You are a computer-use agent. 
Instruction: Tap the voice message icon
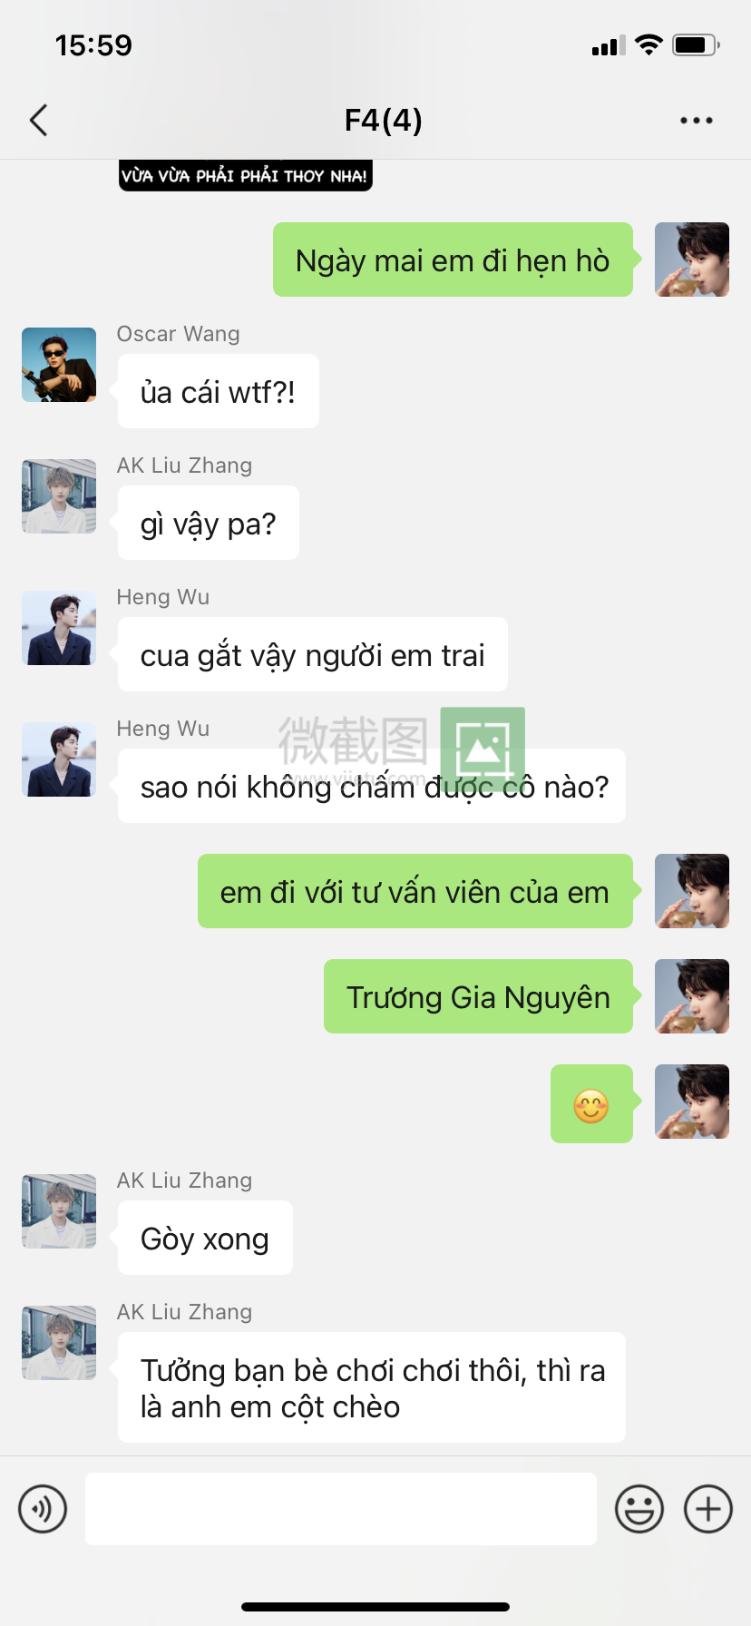tap(43, 1509)
